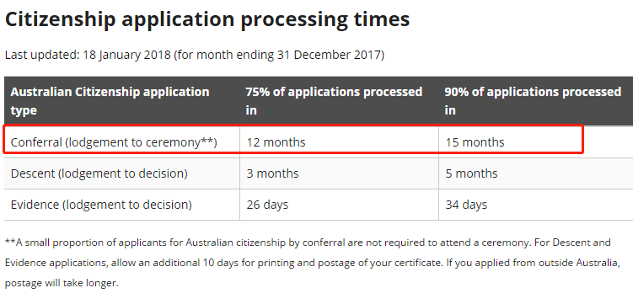Click the footnote line 'postage will take longer'
633x304 pixels.
click(62, 284)
